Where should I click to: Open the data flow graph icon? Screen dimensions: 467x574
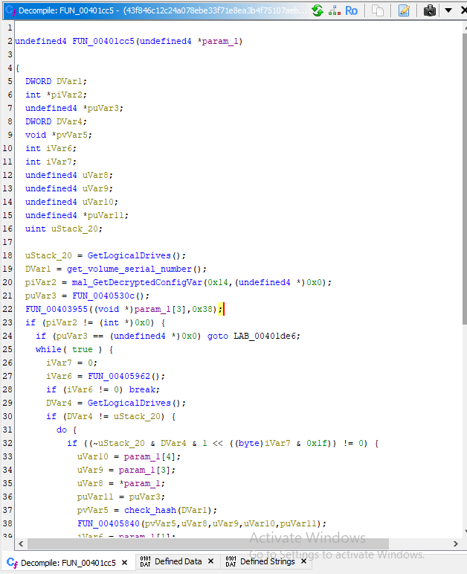point(335,10)
